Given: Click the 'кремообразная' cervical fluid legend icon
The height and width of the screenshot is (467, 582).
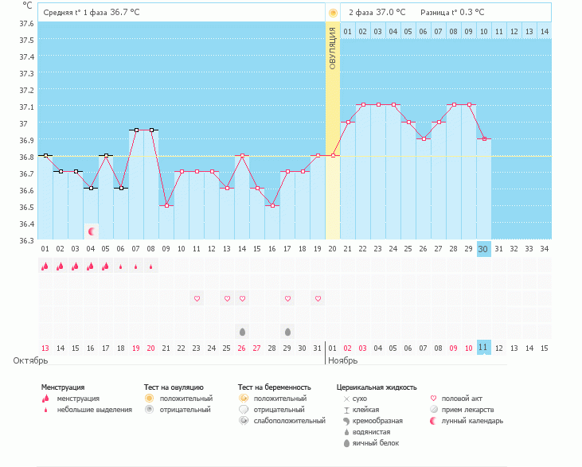Looking at the screenshot, I should (x=346, y=420).
